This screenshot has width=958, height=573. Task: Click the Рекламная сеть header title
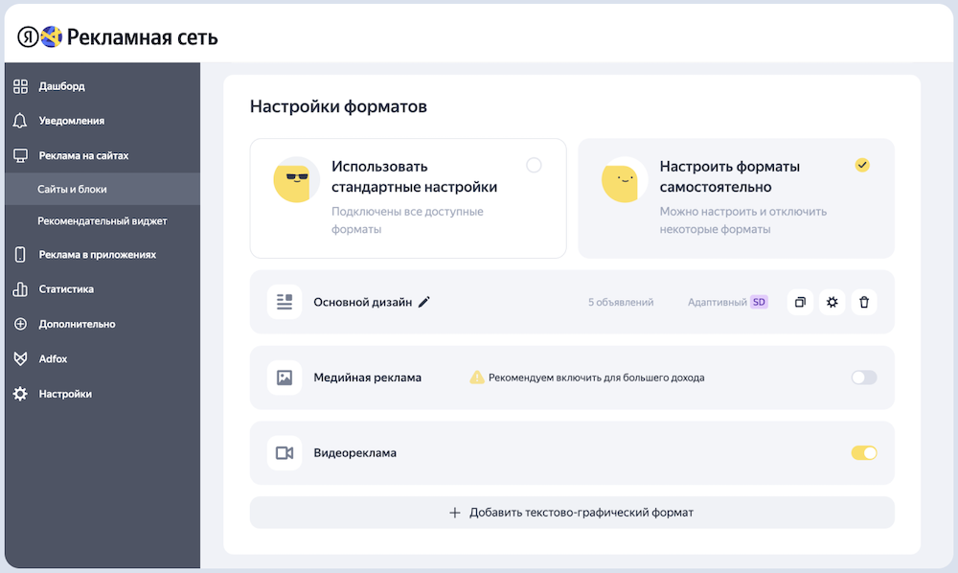[143, 38]
